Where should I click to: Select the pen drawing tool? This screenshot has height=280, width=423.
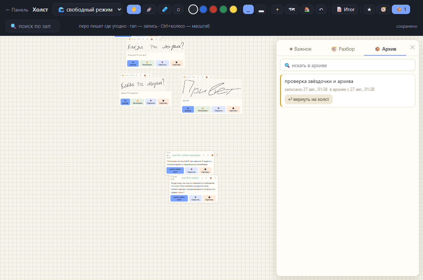(x=149, y=9)
